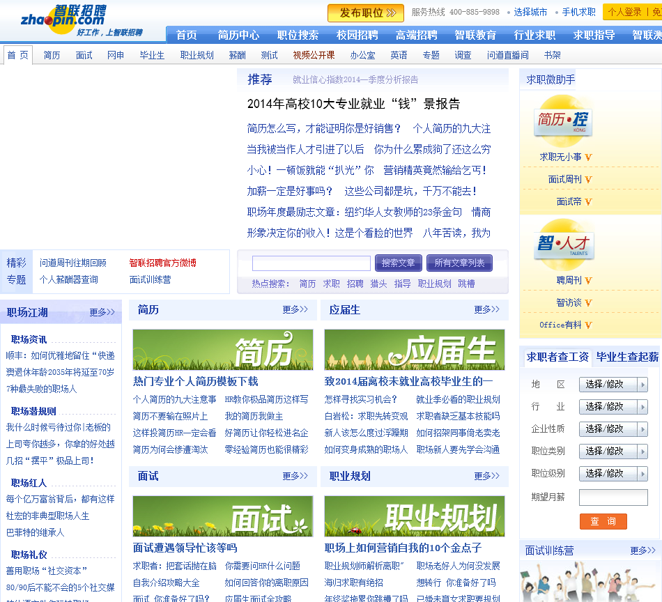Select the 薪酬 sub-navigation tab
The image size is (662, 602).
237,55
